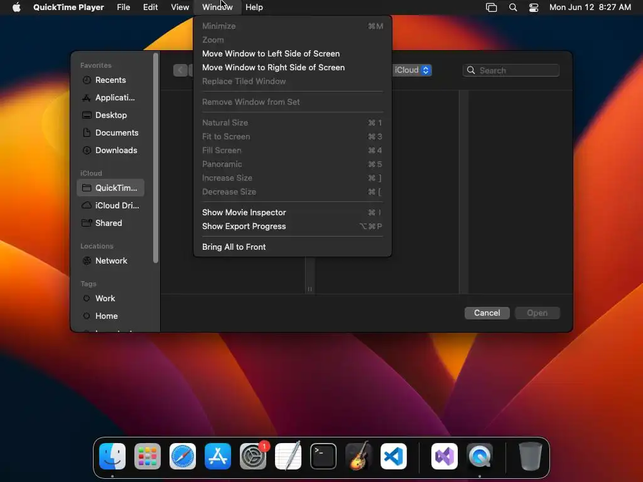
Task: Select Desktop in the sidebar
Action: [111, 115]
